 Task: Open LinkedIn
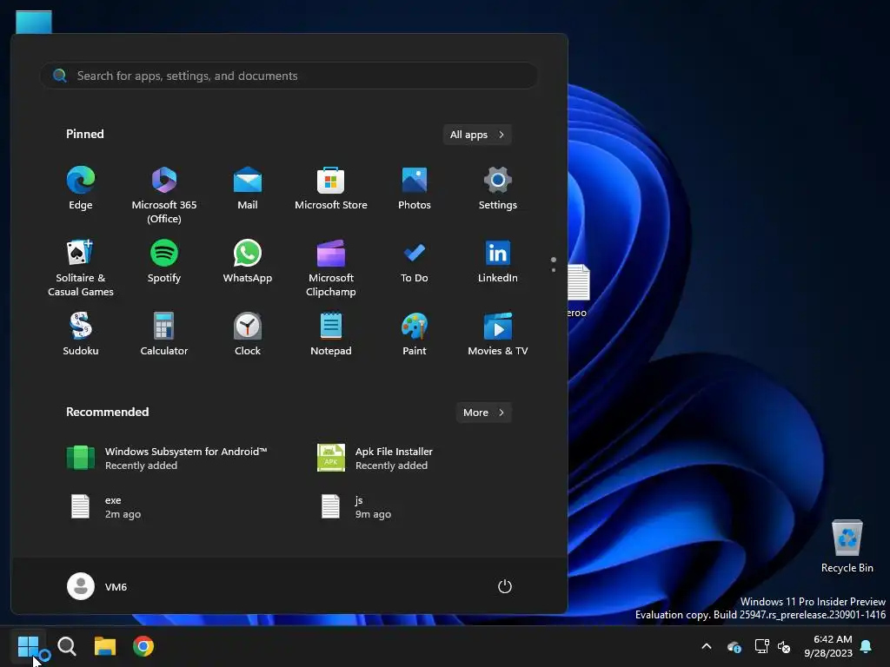pyautogui.click(x=498, y=262)
